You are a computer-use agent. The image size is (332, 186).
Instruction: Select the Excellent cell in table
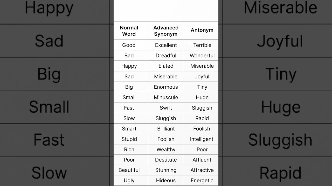166,45
